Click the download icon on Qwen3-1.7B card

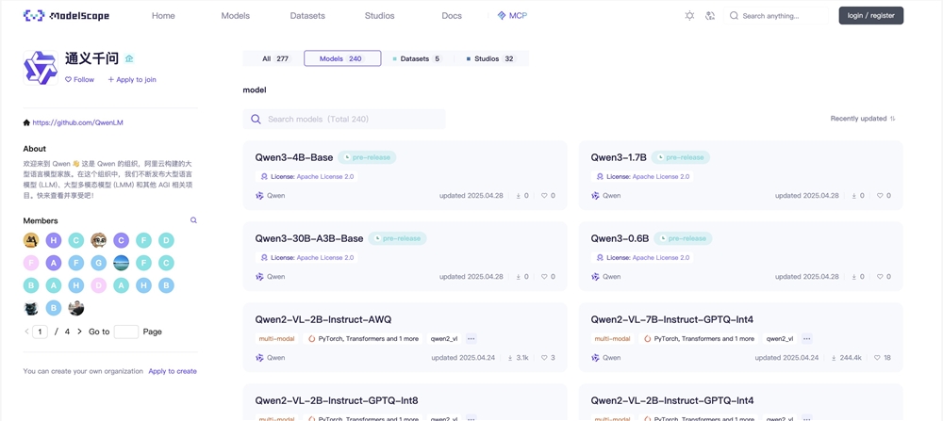(x=853, y=196)
